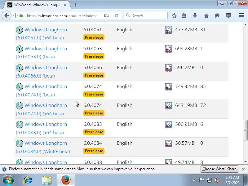Image resolution: width=248 pixels, height=186 pixels.
Task: Click the disc icon for 6.0.4084.0 WinPE
Action: click(19, 144)
